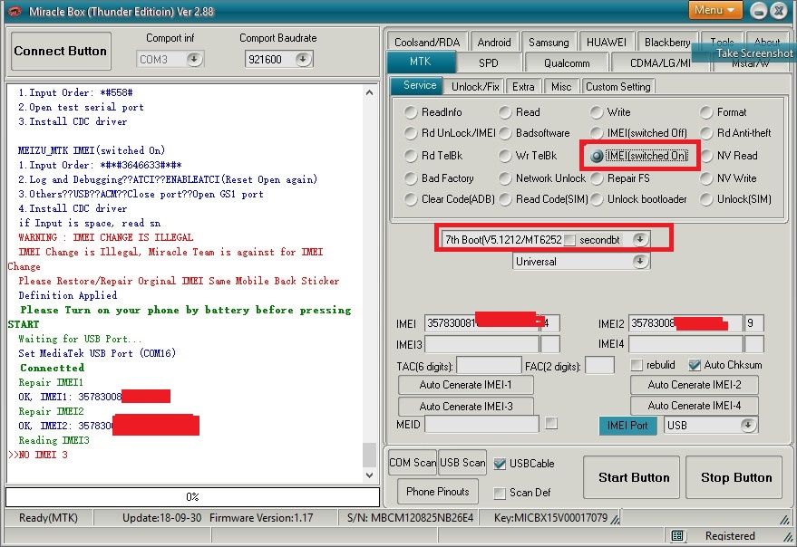Click the IMEI field starting with 357830081
This screenshot has width=797, height=547.
pyautogui.click(x=481, y=323)
